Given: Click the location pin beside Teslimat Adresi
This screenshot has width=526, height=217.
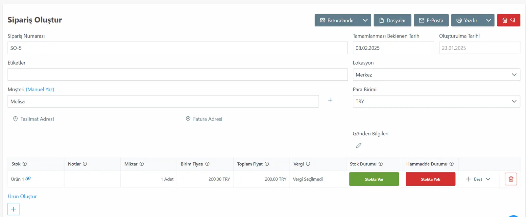Looking at the screenshot, I should 15,119.
